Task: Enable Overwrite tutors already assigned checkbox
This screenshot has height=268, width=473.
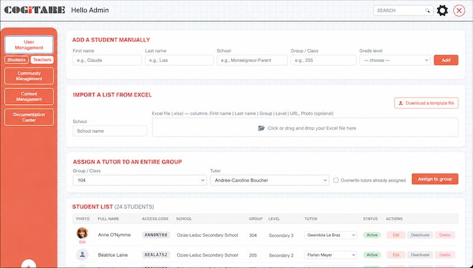Action: tap(336, 180)
